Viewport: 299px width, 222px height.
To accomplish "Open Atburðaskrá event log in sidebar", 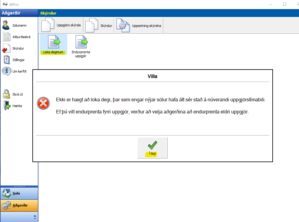I will click(x=17, y=37).
